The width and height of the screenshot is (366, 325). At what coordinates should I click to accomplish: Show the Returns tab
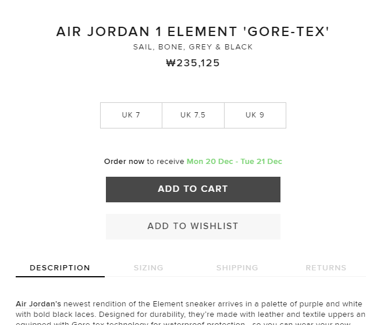coord(326,268)
